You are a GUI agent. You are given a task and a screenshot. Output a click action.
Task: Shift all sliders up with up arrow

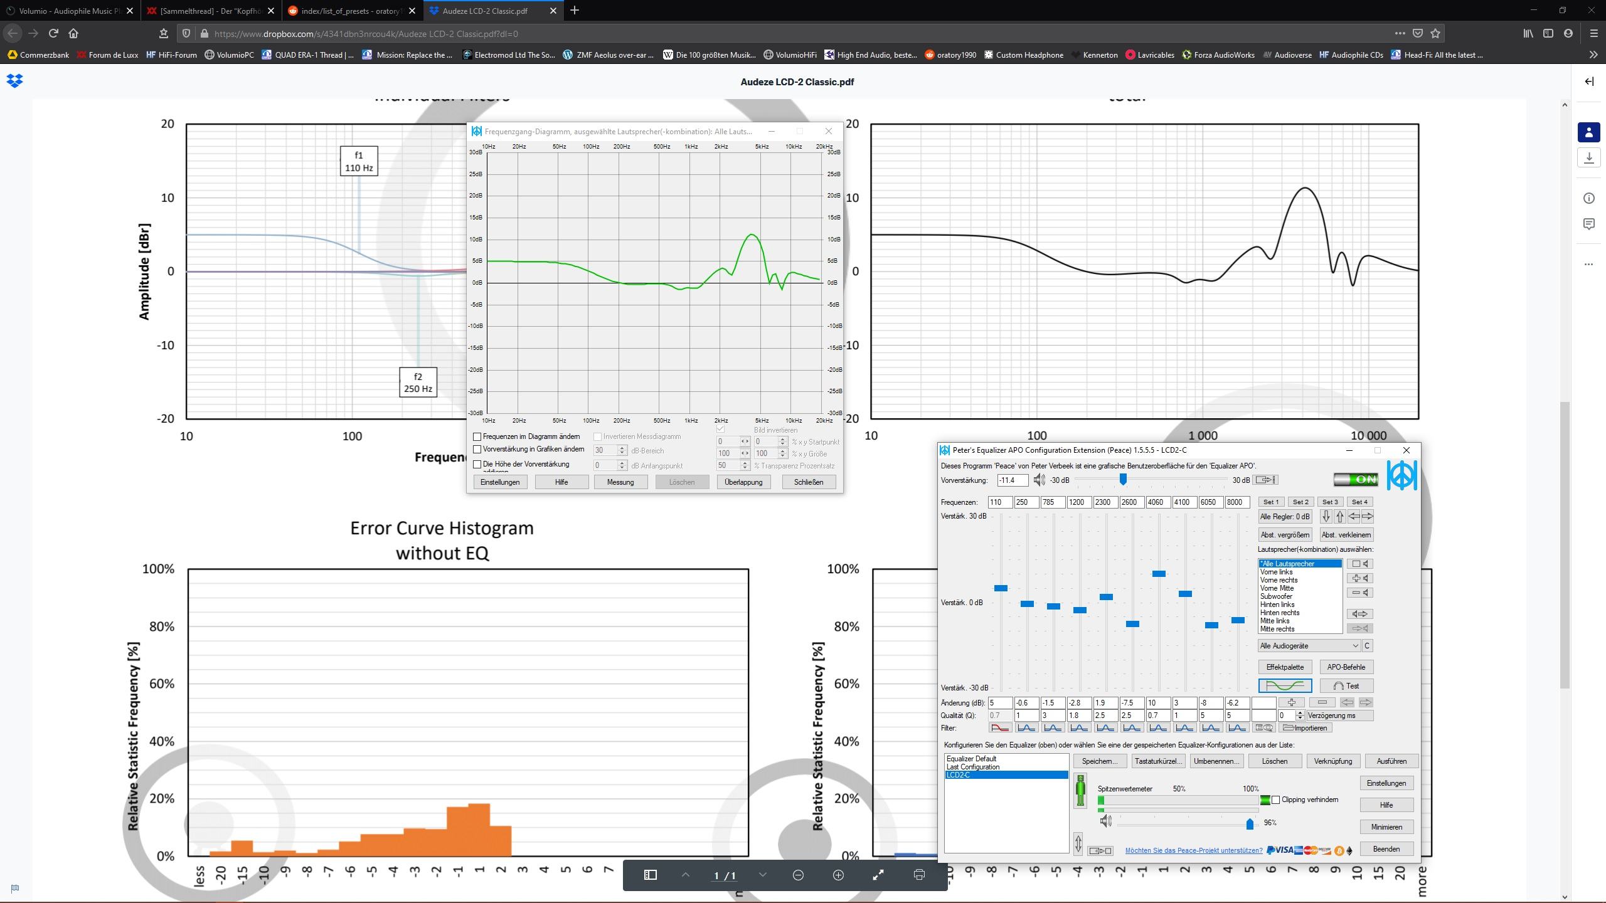(1340, 517)
